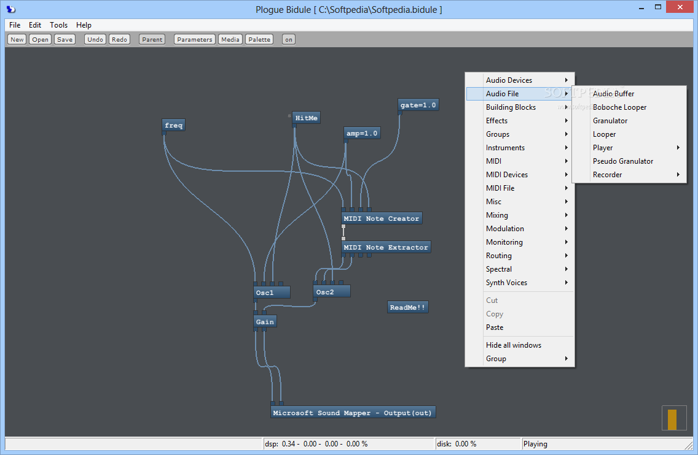The image size is (698, 455).
Task: Expand the Misc submenu
Action: 520,201
